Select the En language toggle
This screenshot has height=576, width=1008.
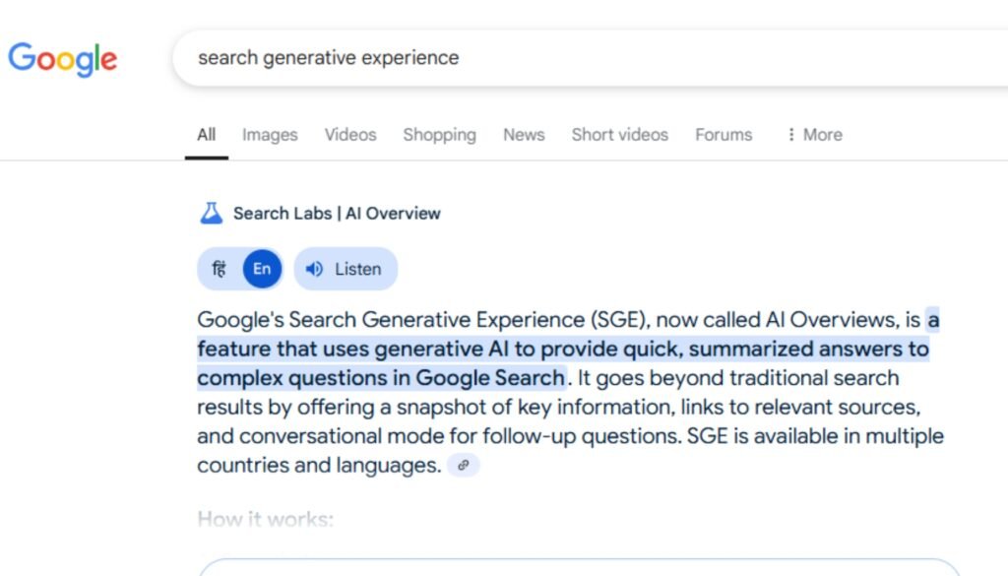pos(262,269)
